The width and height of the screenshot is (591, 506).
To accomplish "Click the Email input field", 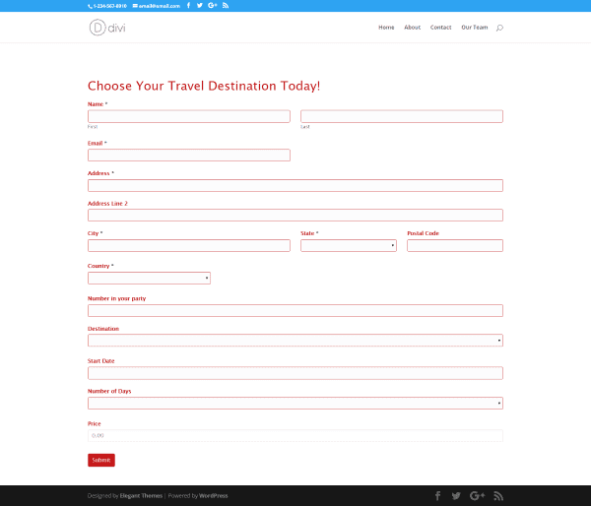I will pos(188,155).
